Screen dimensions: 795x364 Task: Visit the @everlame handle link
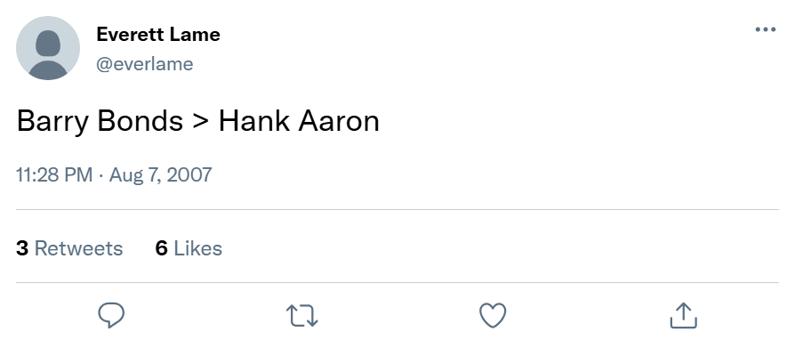click(x=144, y=63)
